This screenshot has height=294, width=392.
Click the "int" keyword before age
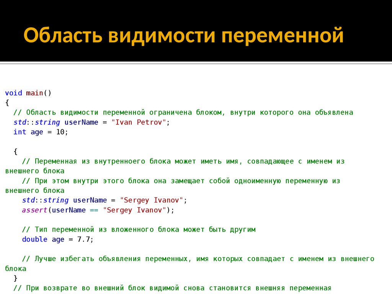tap(20, 132)
